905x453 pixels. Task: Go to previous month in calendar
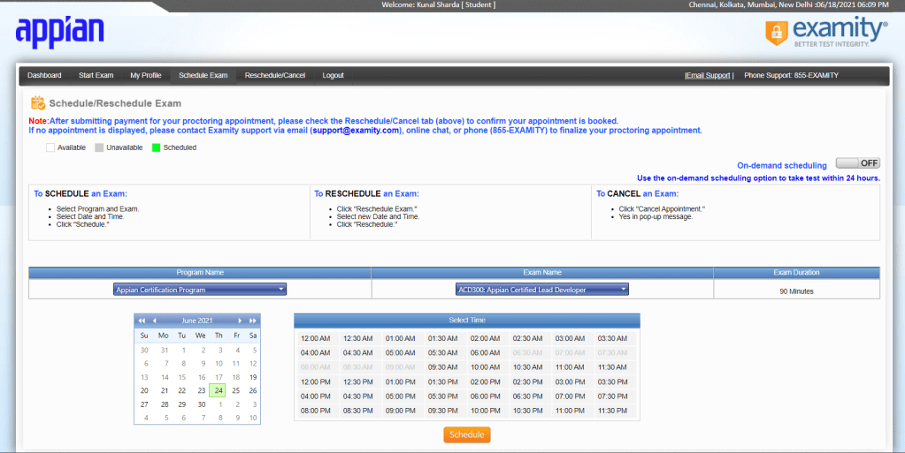[154, 321]
